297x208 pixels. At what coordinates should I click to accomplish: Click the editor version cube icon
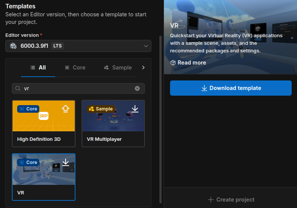pyautogui.click(x=13, y=46)
